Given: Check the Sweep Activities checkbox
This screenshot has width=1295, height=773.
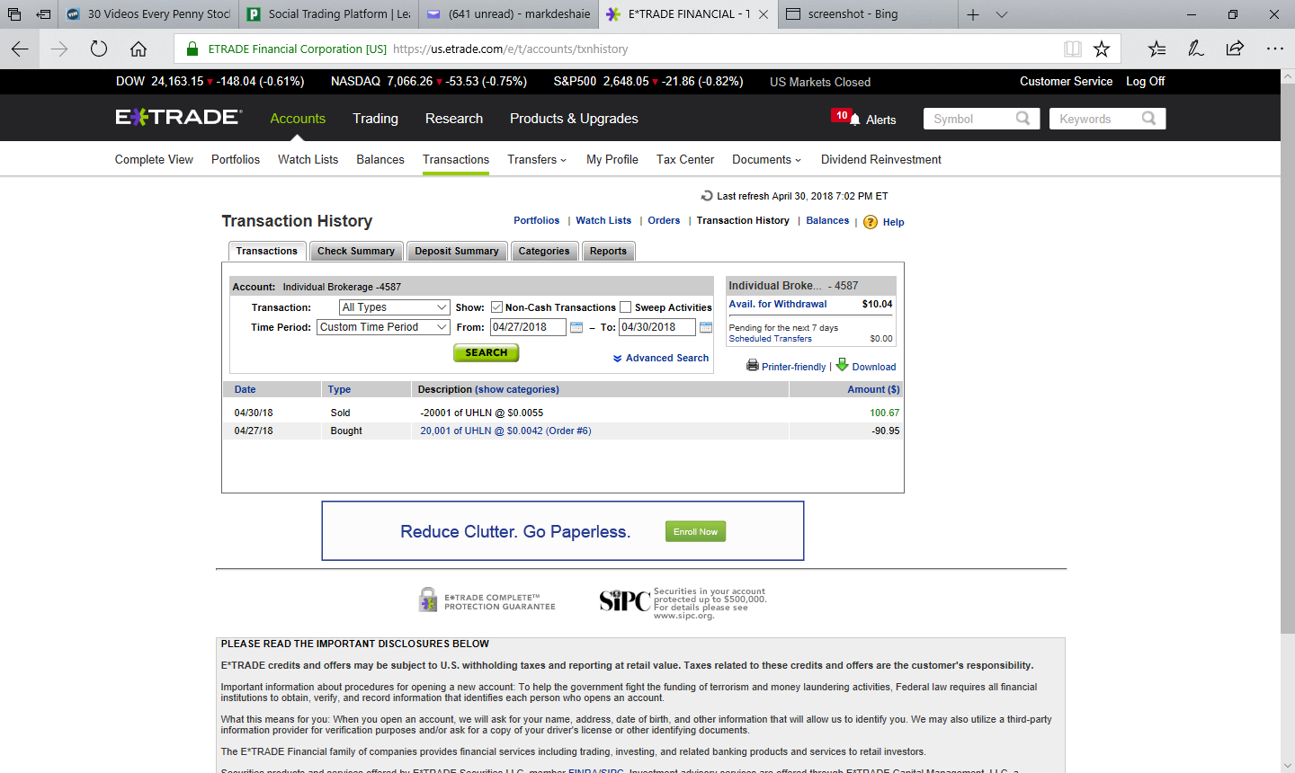Looking at the screenshot, I should 626,307.
